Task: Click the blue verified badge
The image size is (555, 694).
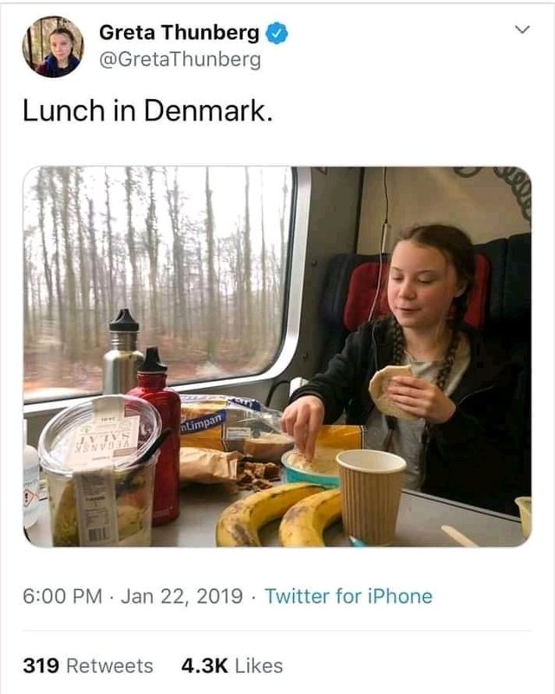Action: [277, 35]
